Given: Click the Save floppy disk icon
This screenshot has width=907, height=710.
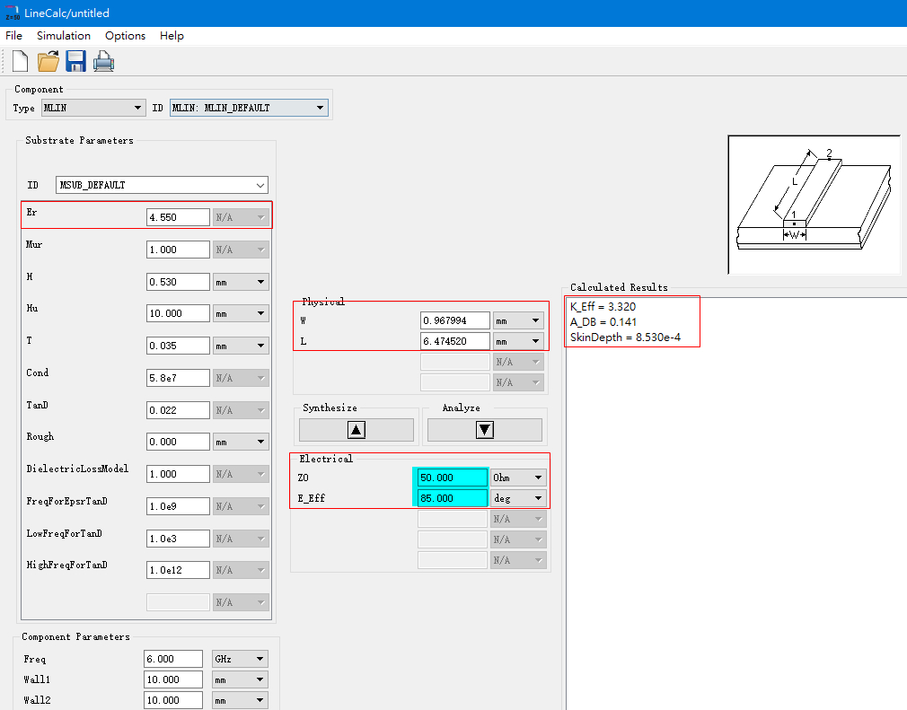Looking at the screenshot, I should pos(75,61).
